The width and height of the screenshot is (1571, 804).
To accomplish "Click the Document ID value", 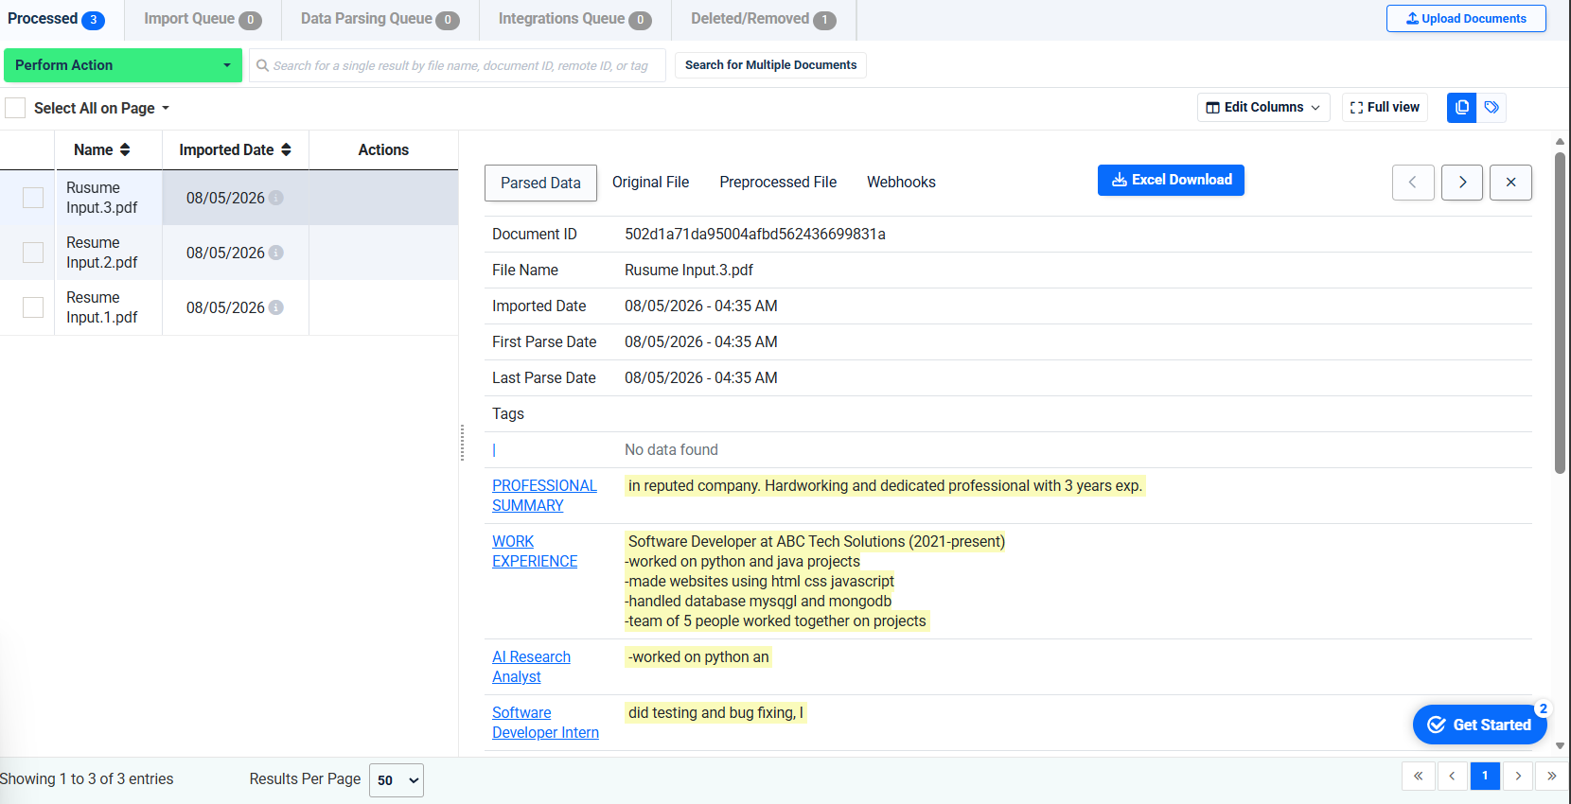I will pyautogui.click(x=755, y=235).
